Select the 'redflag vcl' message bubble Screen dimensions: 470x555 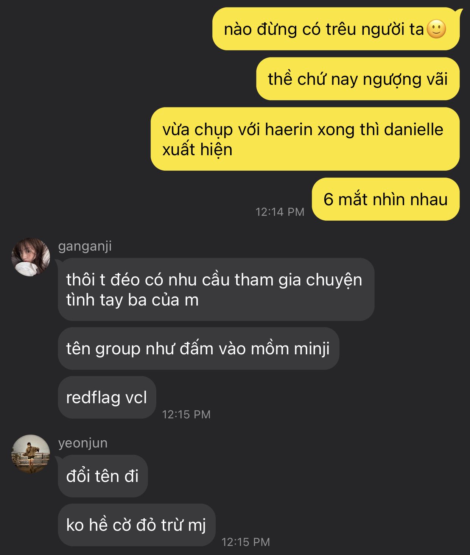click(x=107, y=398)
